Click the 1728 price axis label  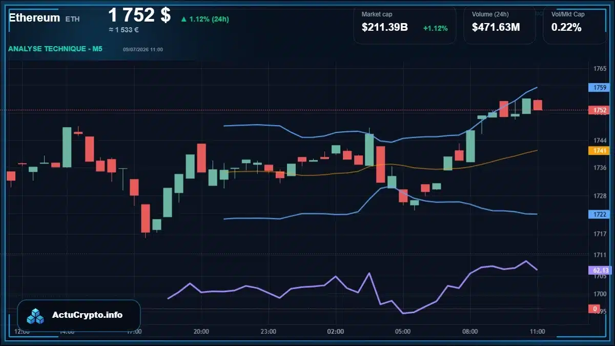tap(600, 196)
